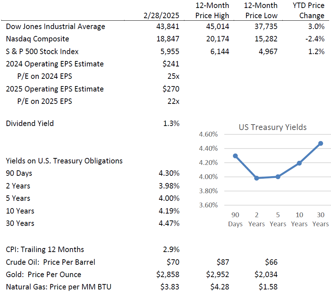Click the 5 Years data point on chart
Screen dimensions: 331x292
(x=278, y=177)
